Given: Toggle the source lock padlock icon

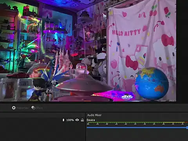Looking at the screenshot, I should click(82, 120).
